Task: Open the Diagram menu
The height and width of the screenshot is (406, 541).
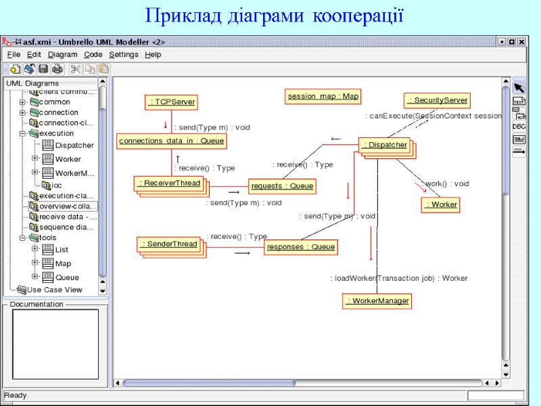Action: pyautogui.click(x=62, y=55)
